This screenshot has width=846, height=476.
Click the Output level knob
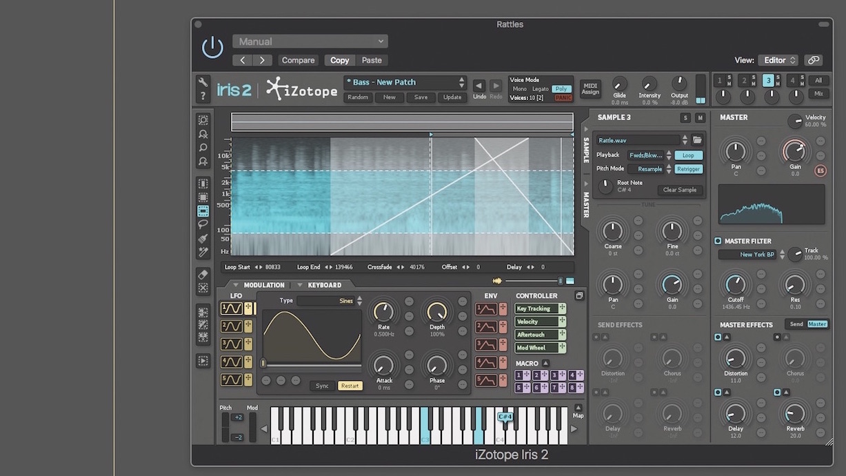coord(679,83)
